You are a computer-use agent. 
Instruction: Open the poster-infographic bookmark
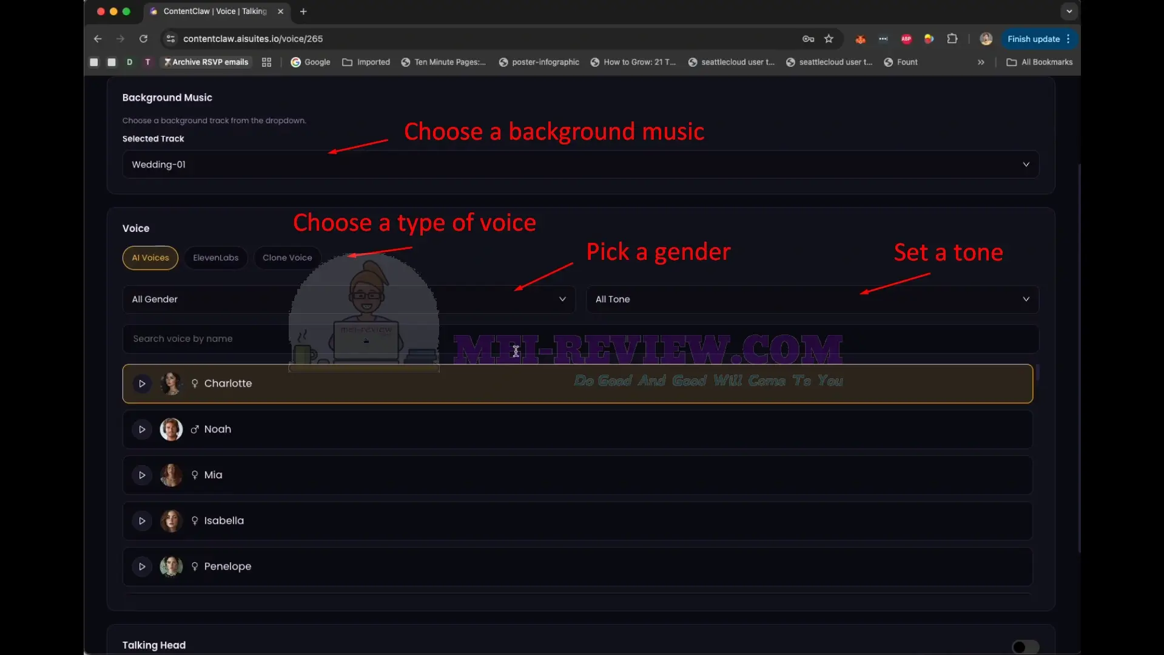(539, 62)
